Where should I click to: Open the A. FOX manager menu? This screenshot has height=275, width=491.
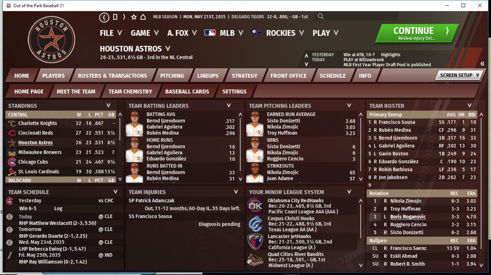tap(182, 33)
